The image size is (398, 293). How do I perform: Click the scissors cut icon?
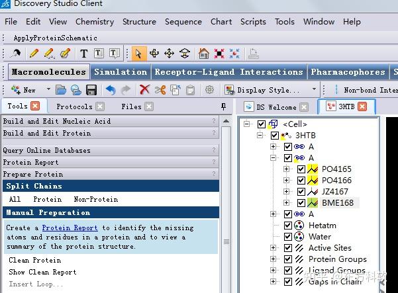(x=160, y=90)
